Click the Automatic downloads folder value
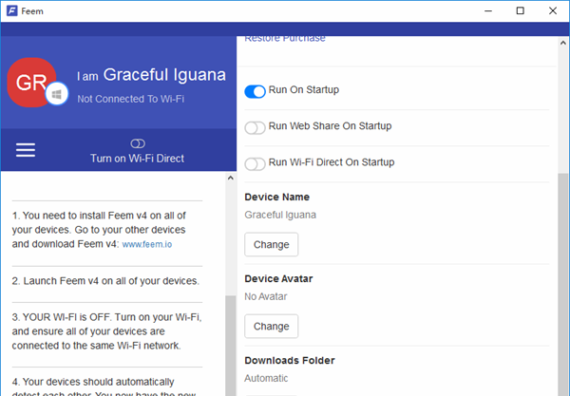This screenshot has width=570, height=396. (266, 378)
